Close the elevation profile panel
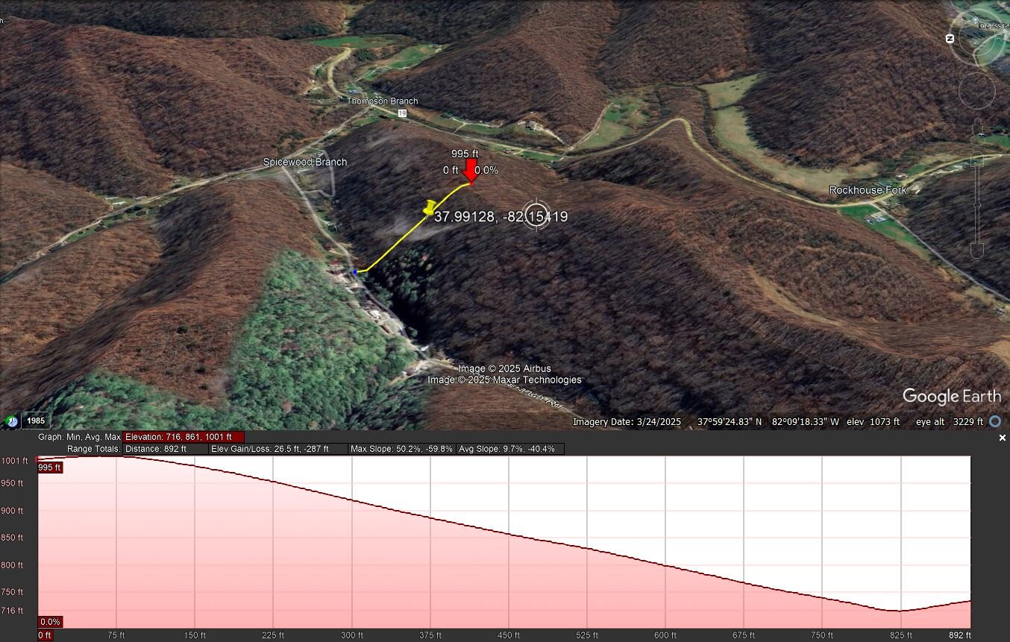The image size is (1010, 642). [1002, 438]
